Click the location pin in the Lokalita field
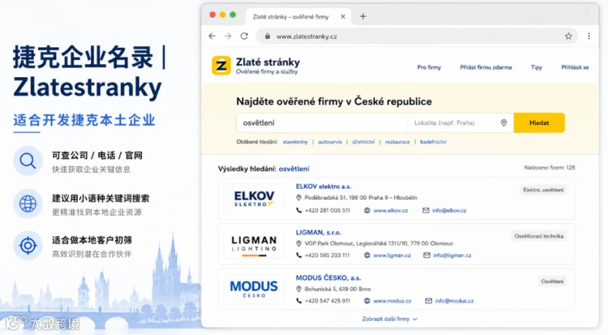Image resolution: width=608 pixels, height=335 pixels. (x=504, y=123)
